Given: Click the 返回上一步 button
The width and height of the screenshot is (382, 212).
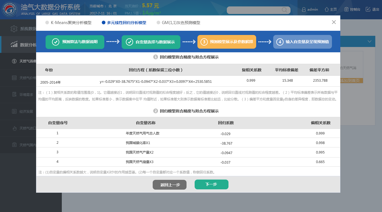Looking at the screenshot, I should click(169, 185).
